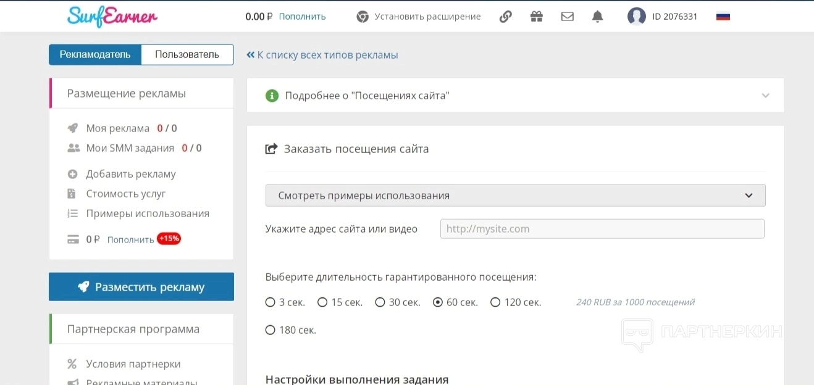The height and width of the screenshot is (385, 814).
Task: Click the +15% red badge
Action: point(169,238)
